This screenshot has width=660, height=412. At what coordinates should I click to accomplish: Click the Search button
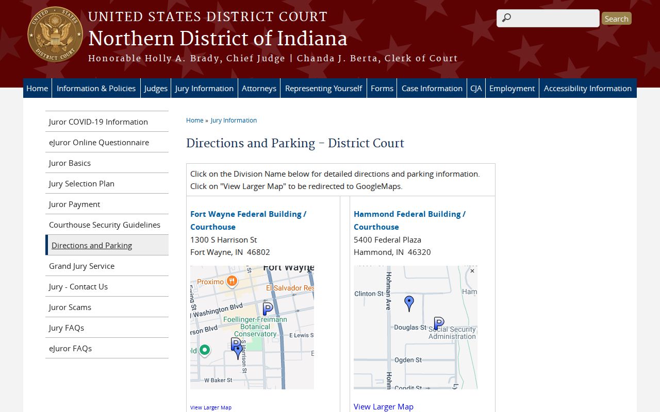coord(617,19)
